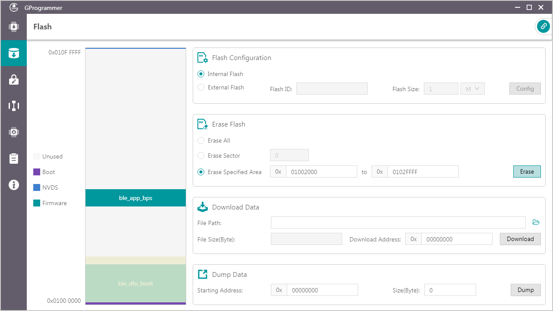
Task: Select the Erase All option
Action: point(201,140)
